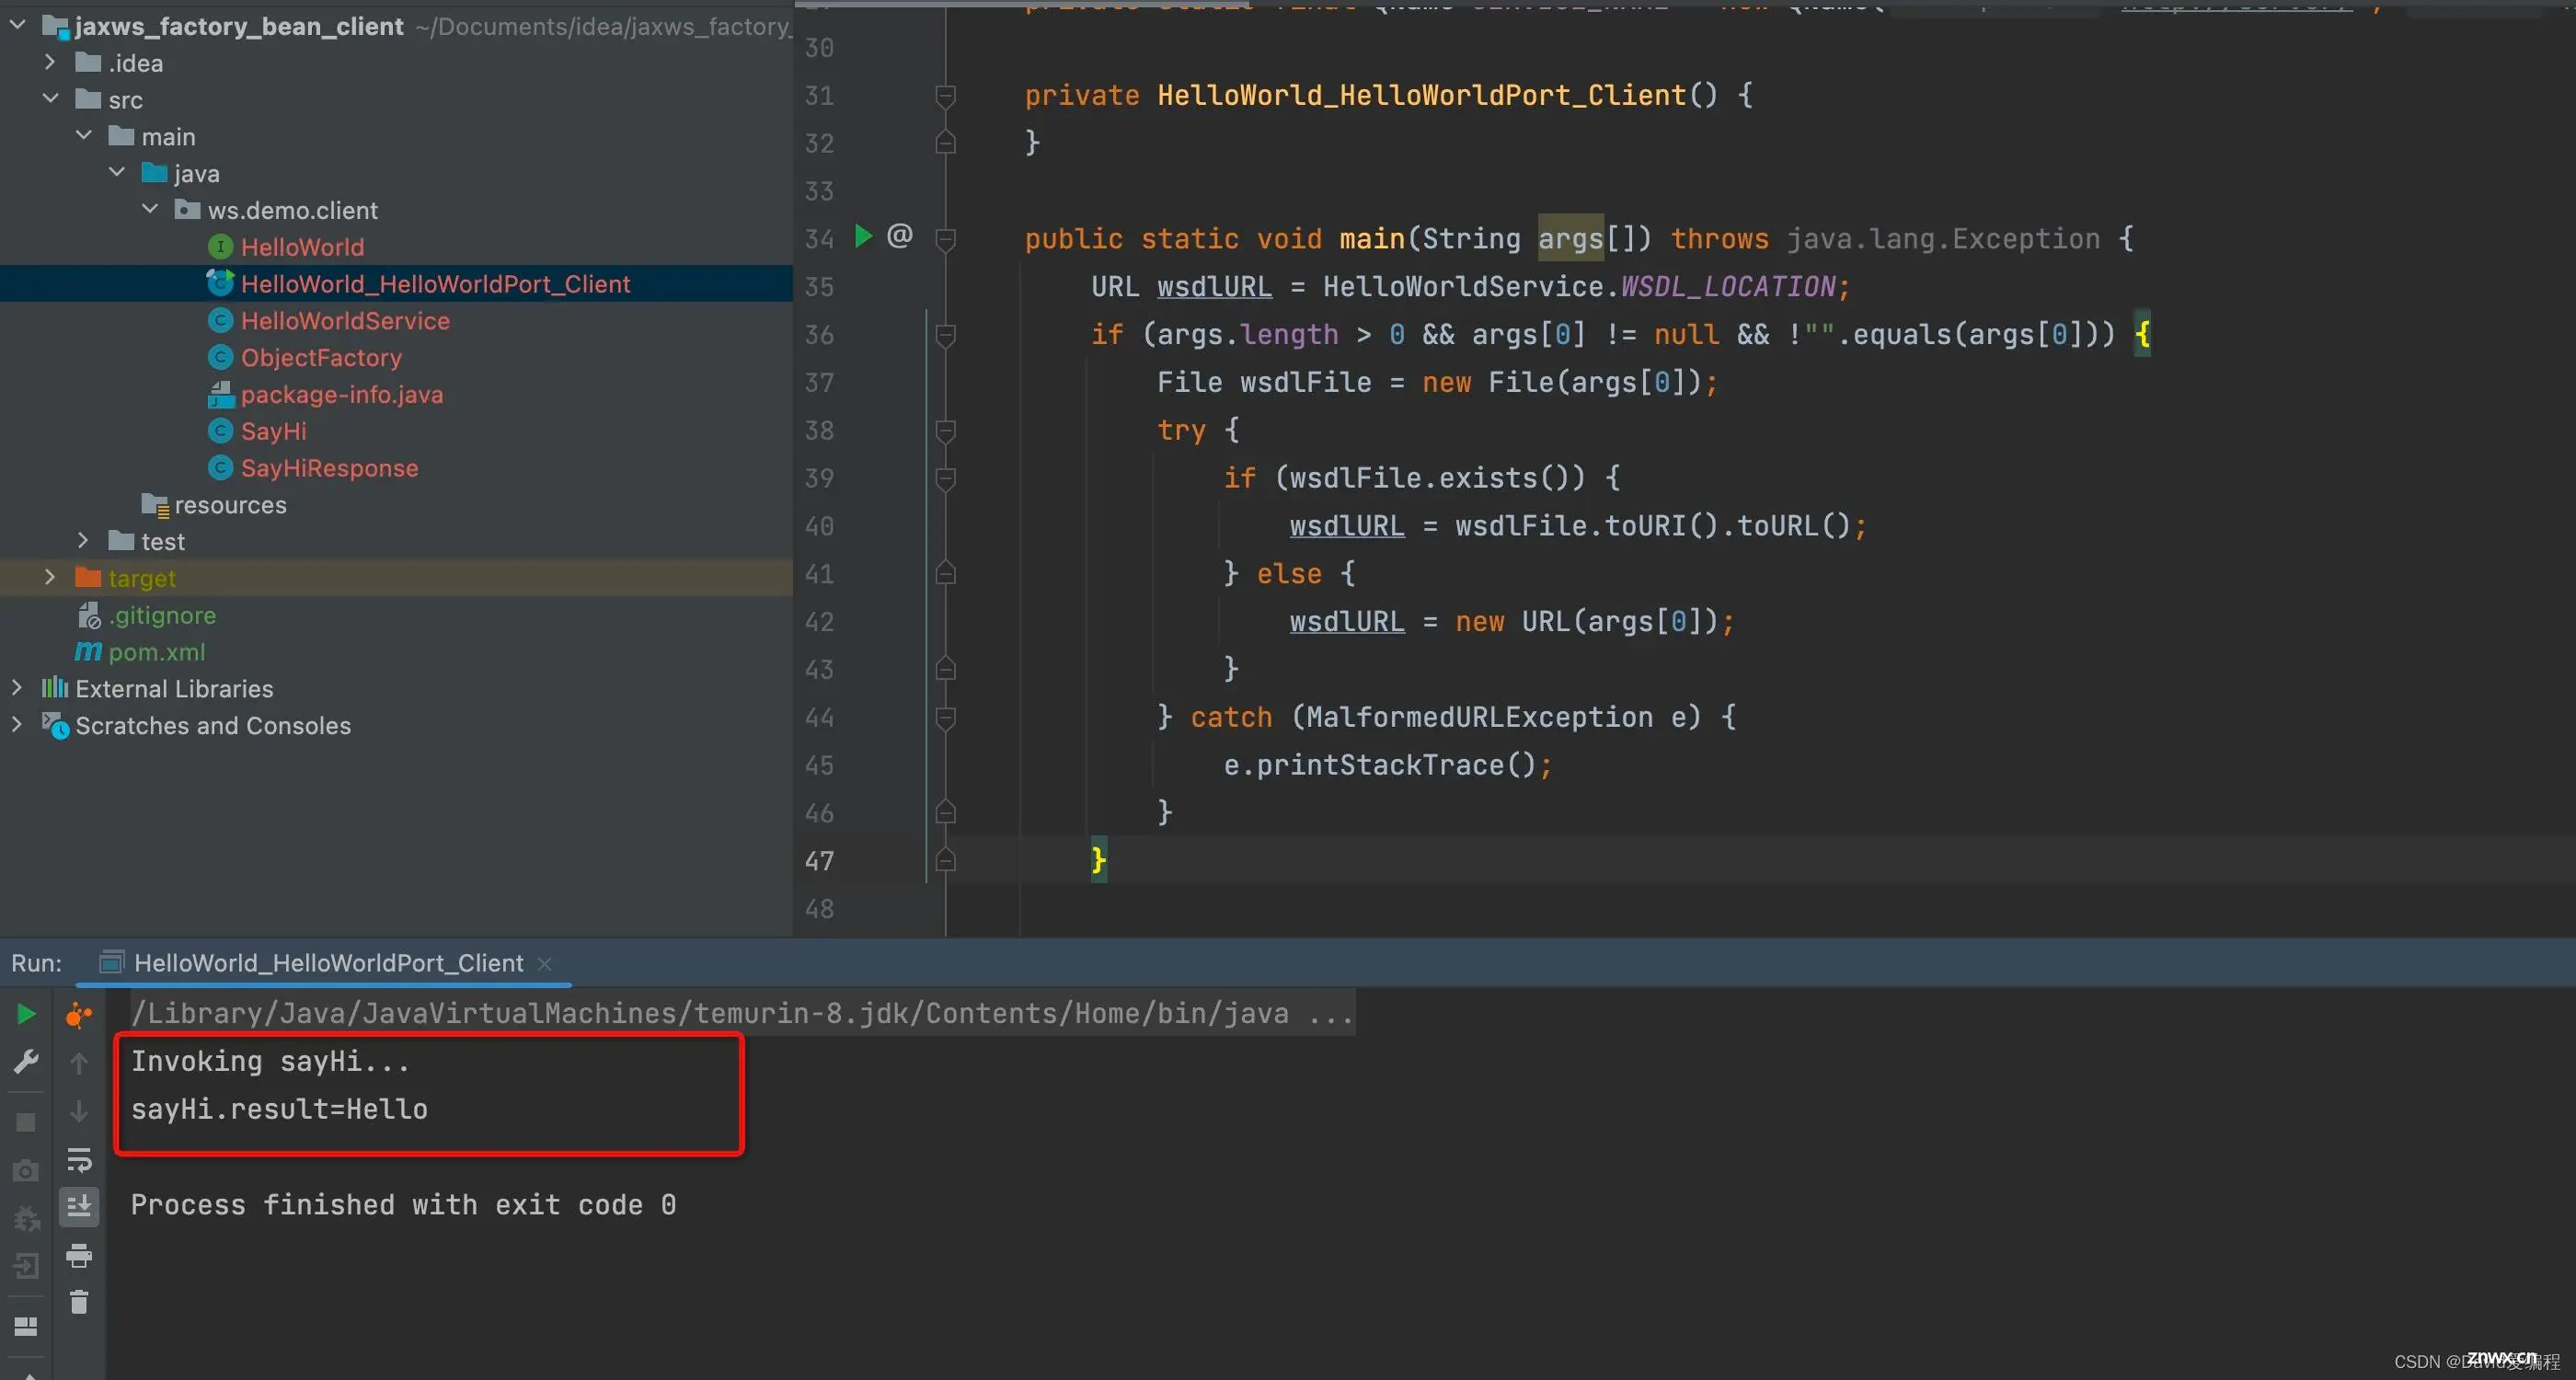The image size is (2576, 1380).
Task: Toggle Scroll to End in Run console
Action: 79,1206
